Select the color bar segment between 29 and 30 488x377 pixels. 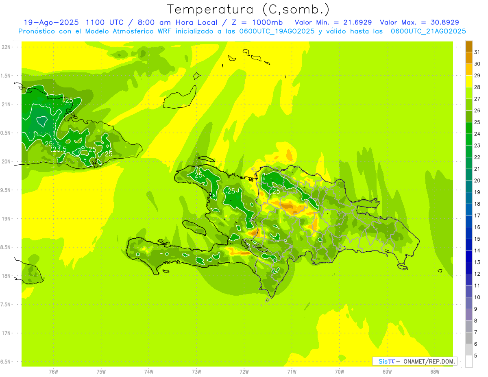click(x=469, y=70)
